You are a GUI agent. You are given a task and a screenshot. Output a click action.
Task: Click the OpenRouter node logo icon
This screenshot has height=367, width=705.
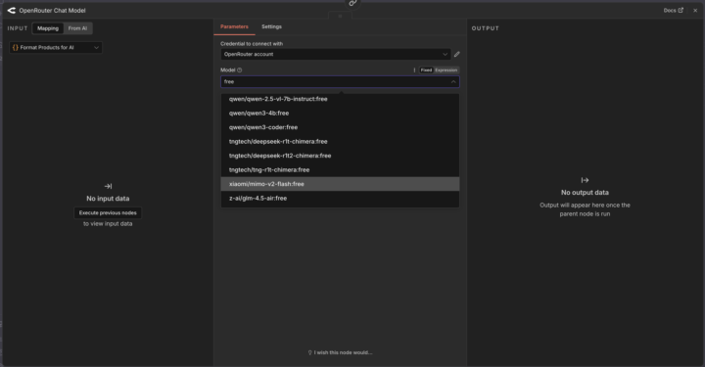point(11,11)
